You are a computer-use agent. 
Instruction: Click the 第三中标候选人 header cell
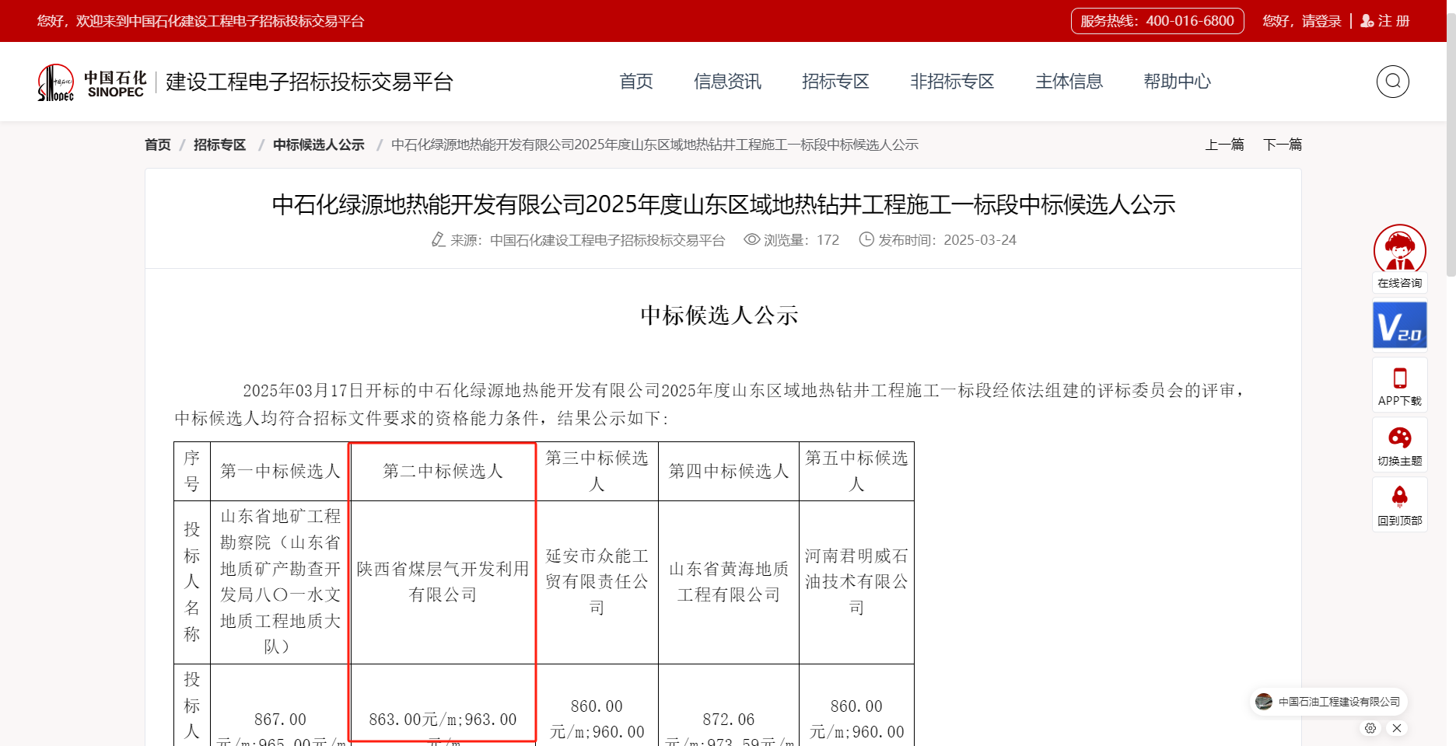tap(597, 471)
